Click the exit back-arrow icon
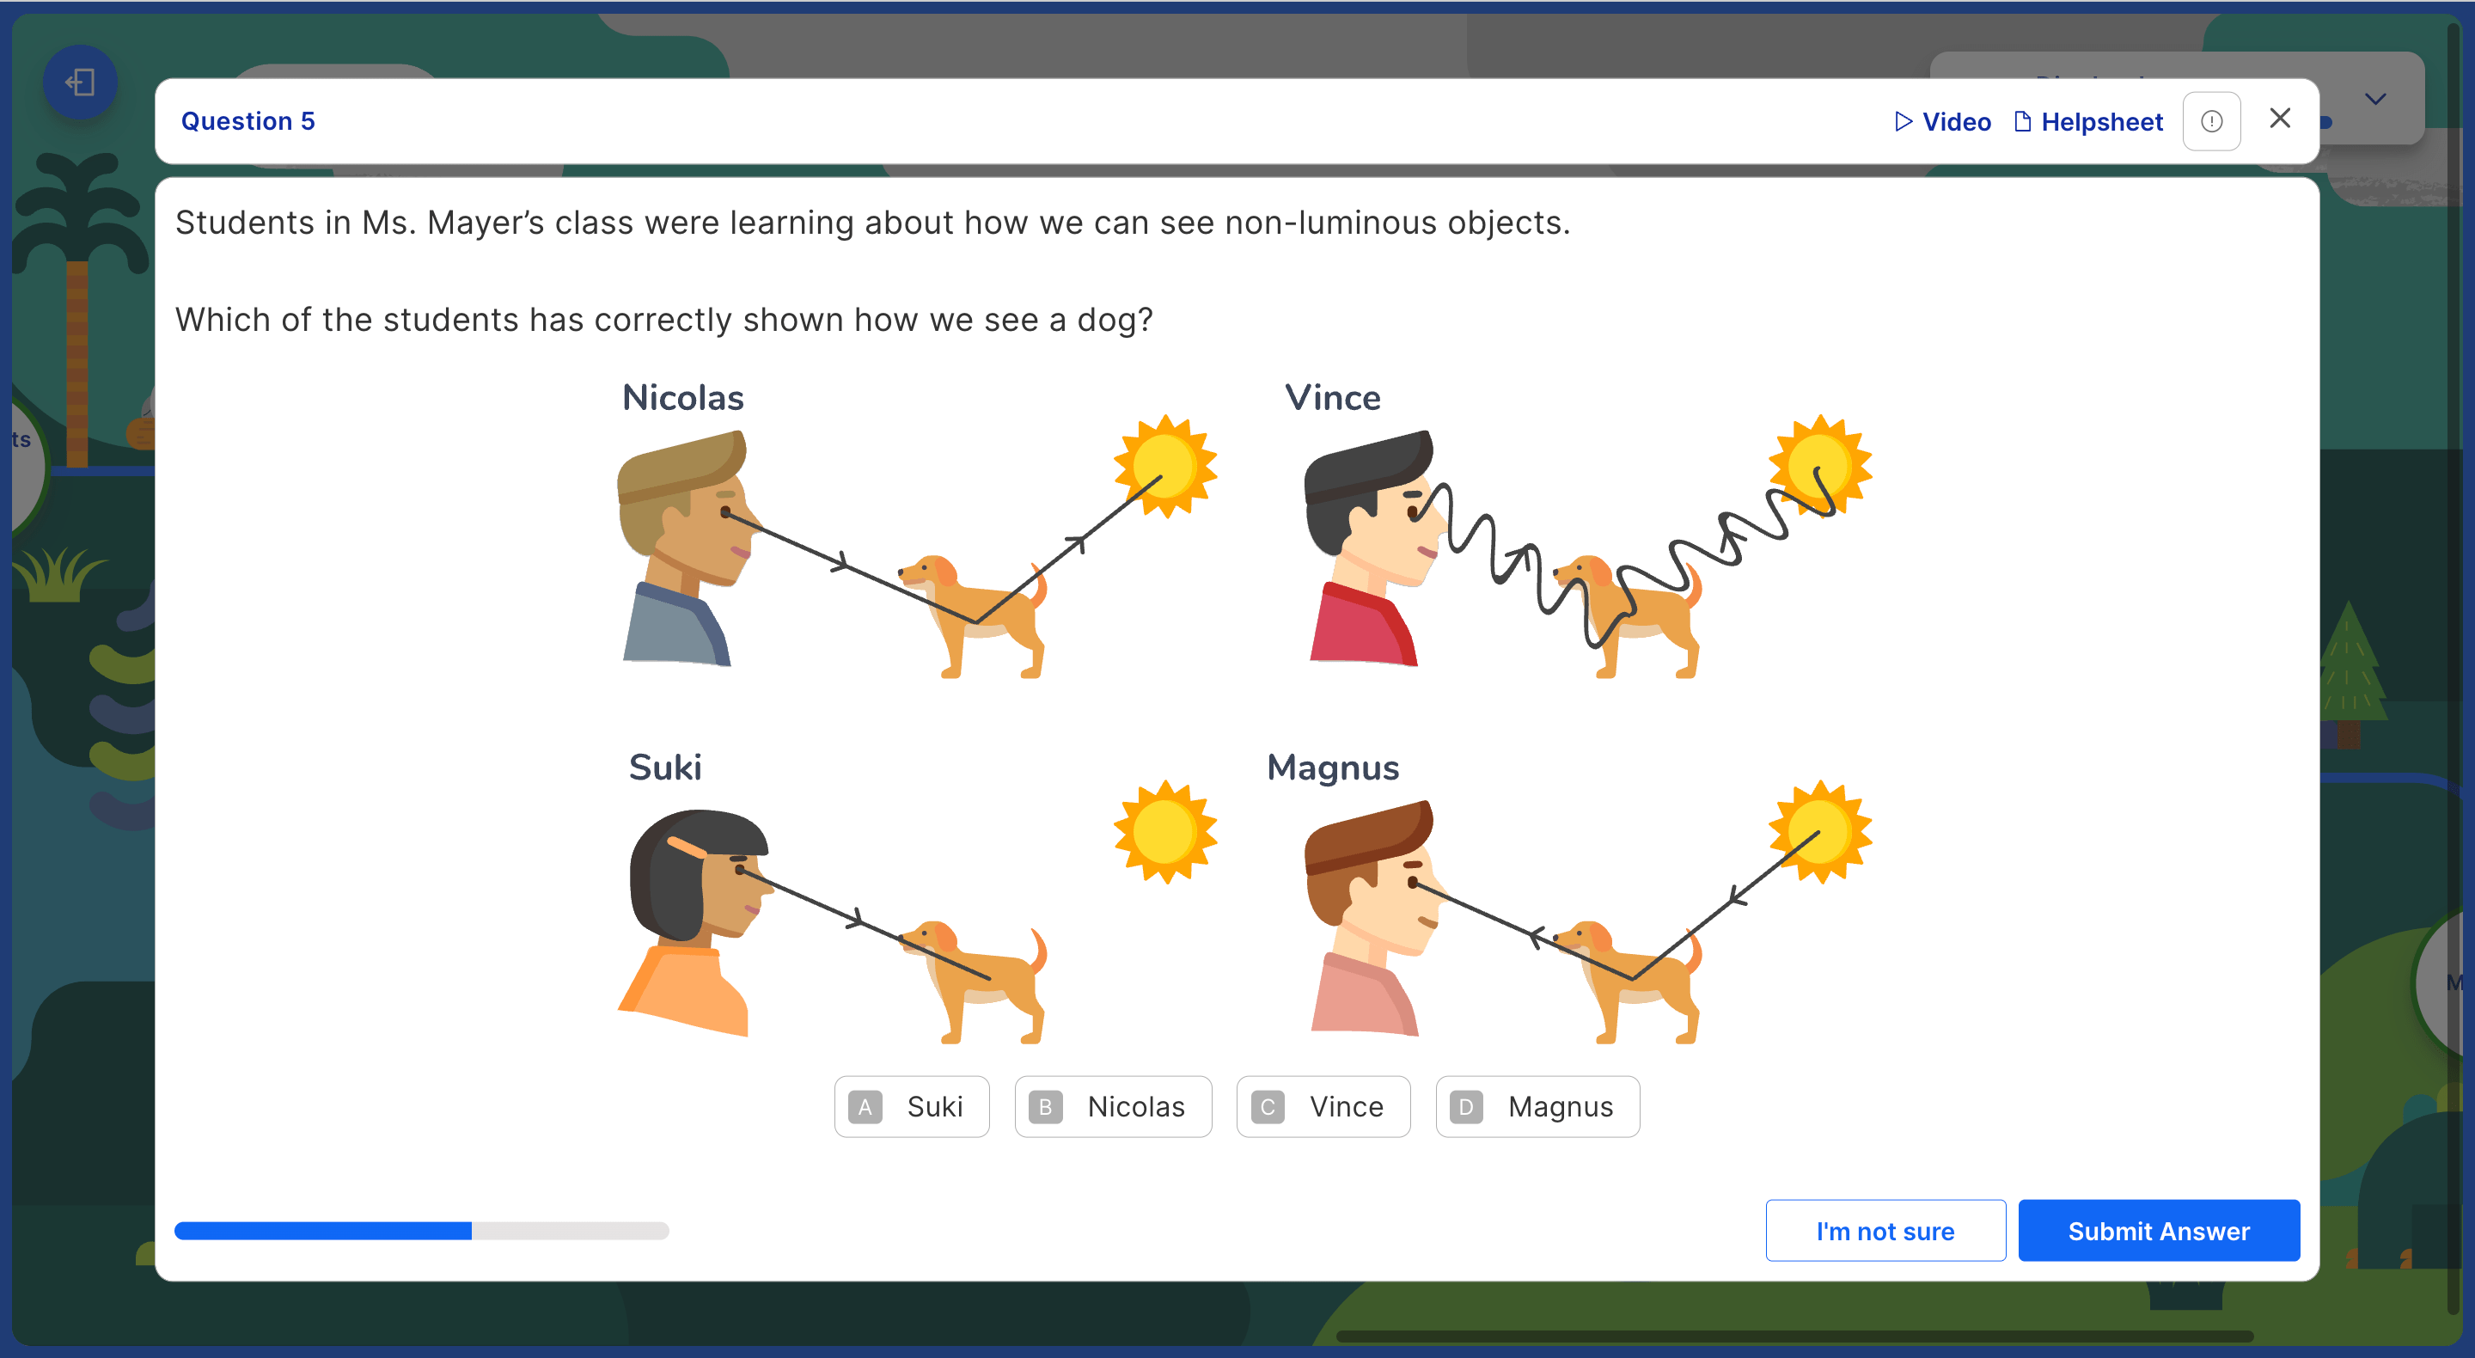This screenshot has height=1358, width=2475. 80,83
